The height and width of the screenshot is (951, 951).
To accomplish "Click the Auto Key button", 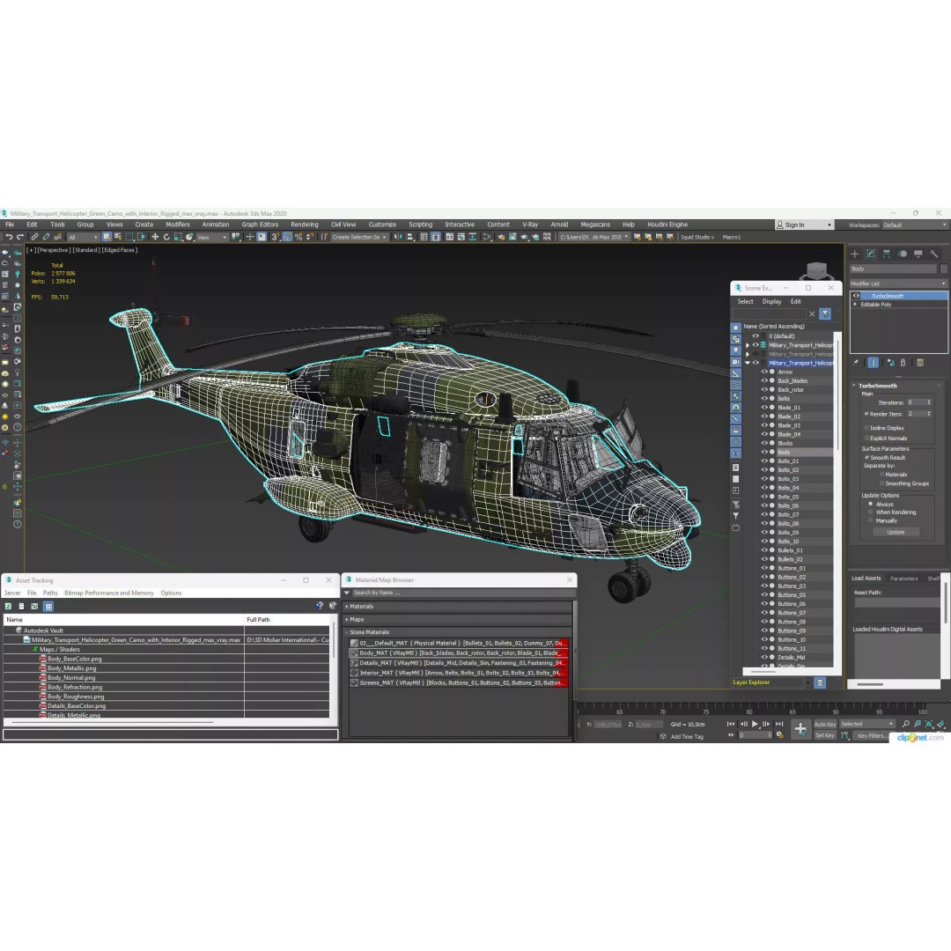I will pyautogui.click(x=825, y=724).
